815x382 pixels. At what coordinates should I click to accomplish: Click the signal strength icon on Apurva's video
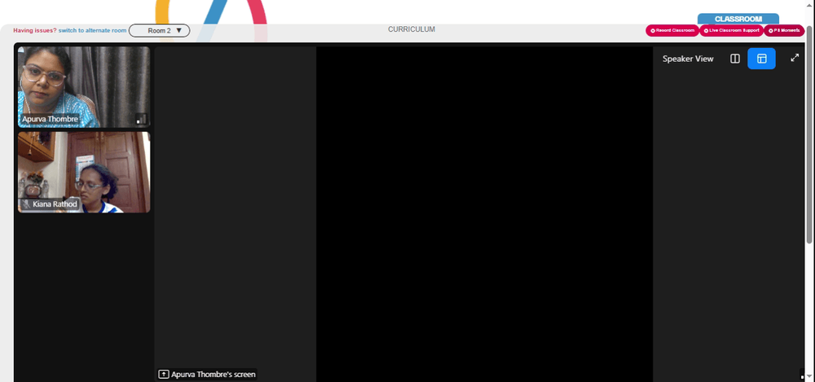[x=141, y=119]
